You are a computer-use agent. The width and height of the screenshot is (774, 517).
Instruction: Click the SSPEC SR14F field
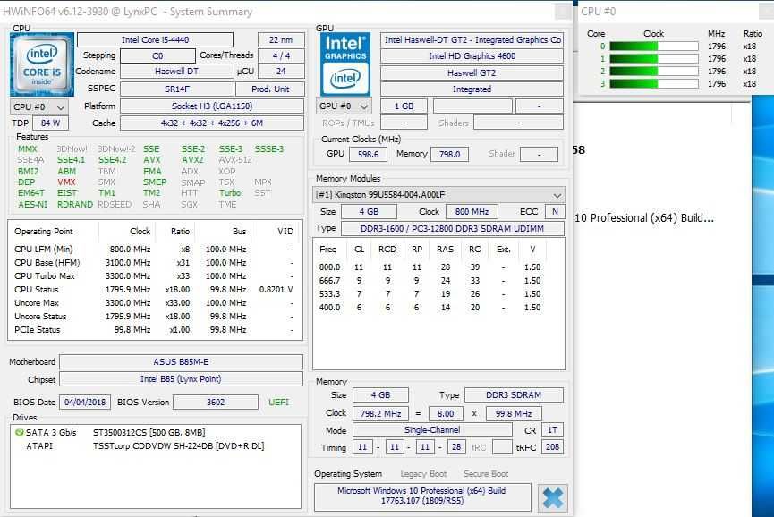coord(176,89)
